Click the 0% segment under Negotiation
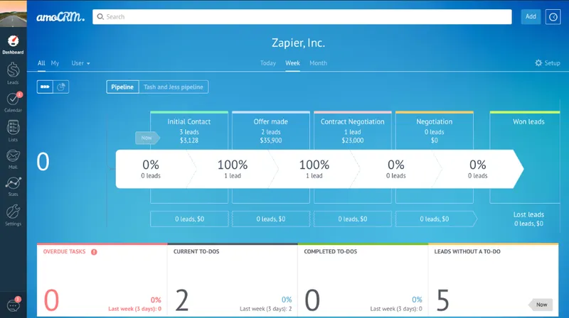 click(396, 169)
